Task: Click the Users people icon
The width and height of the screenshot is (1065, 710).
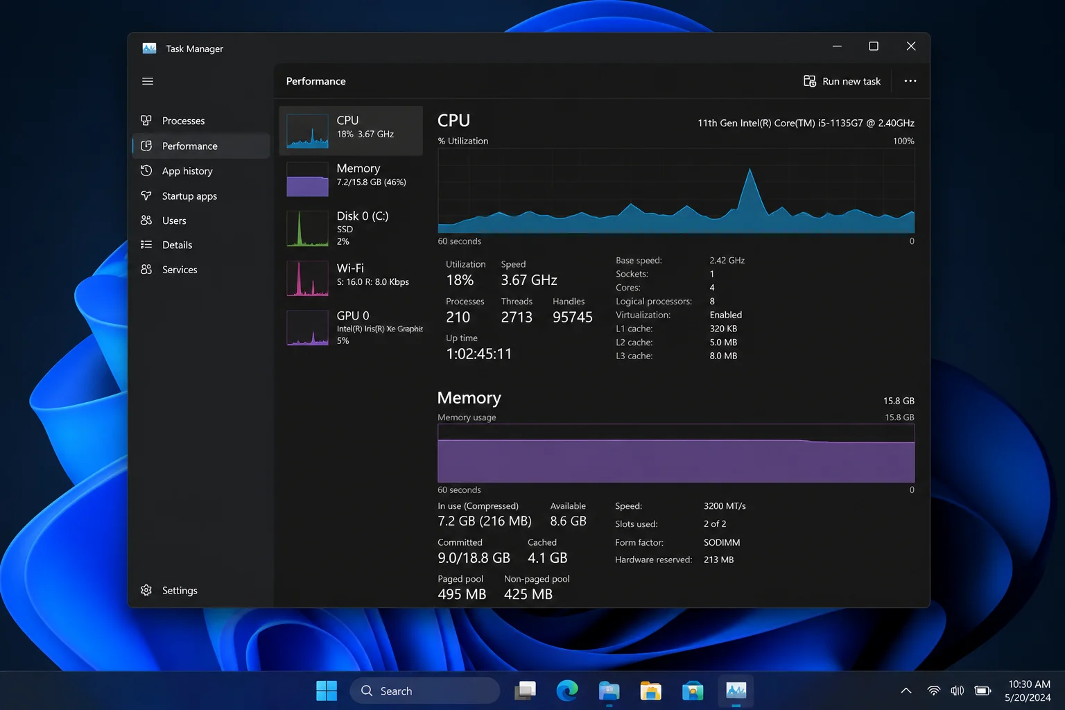Action: tap(146, 220)
